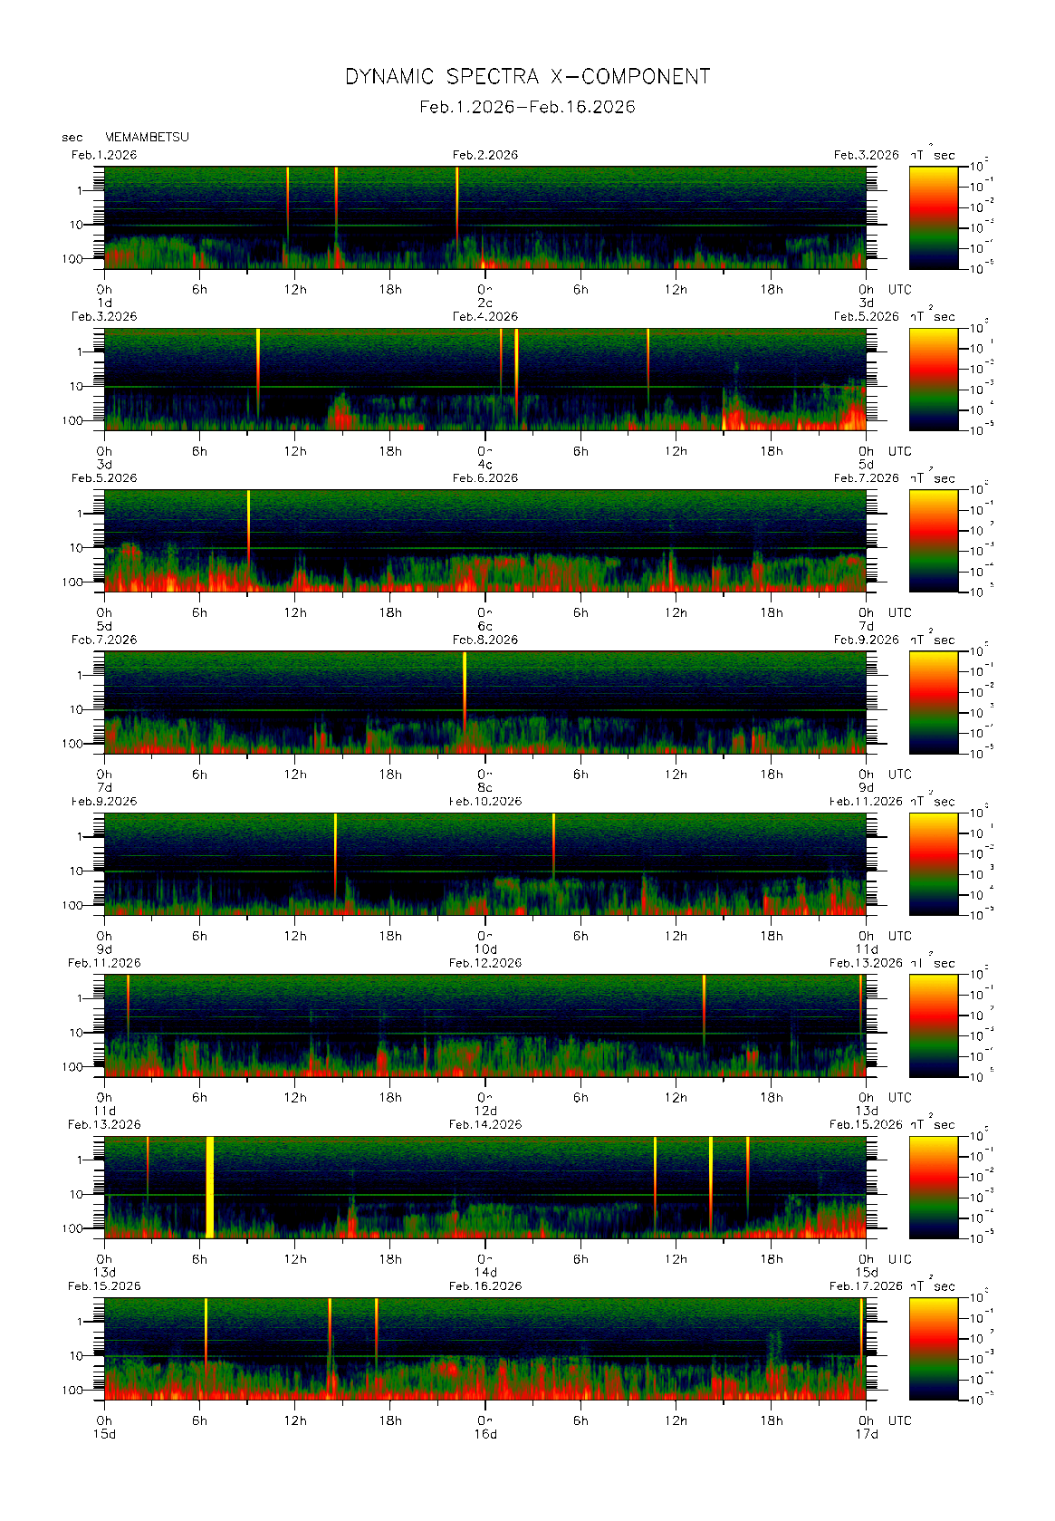Image resolution: width=1055 pixels, height=1521 pixels.
Task: Select the right red spike in fifth spectrogram
Action: click(x=554, y=842)
